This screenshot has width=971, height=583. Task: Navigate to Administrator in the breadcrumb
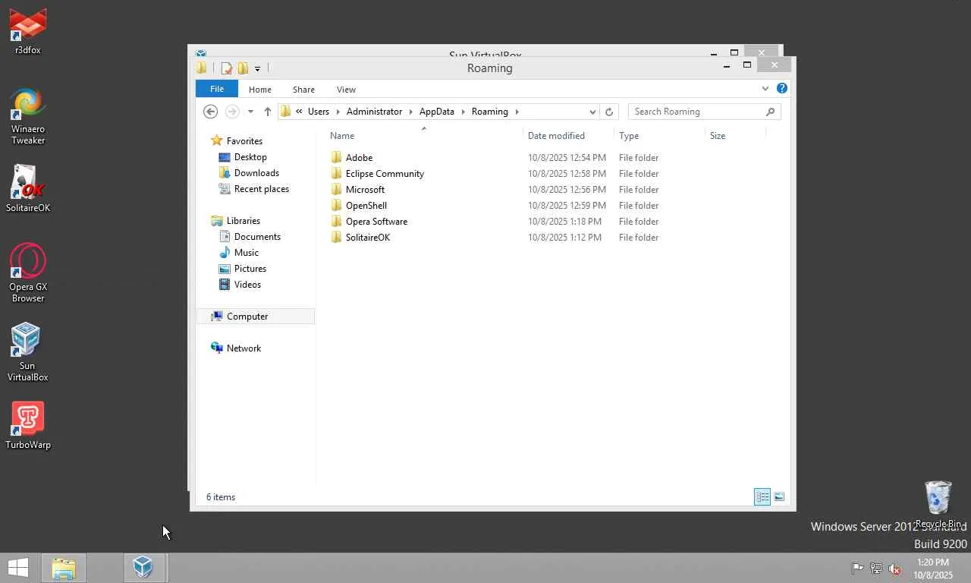374,112
